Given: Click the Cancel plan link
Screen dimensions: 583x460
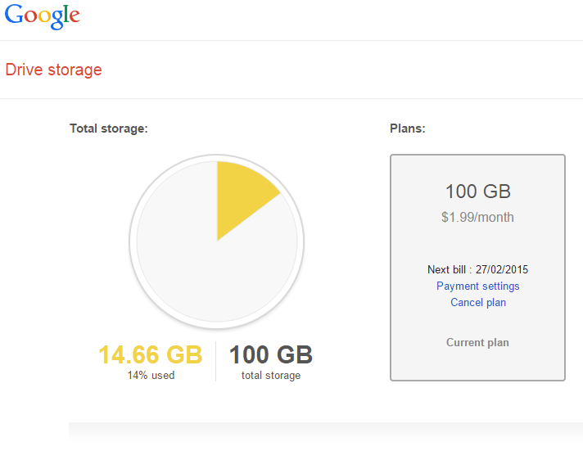Looking at the screenshot, I should [477, 303].
